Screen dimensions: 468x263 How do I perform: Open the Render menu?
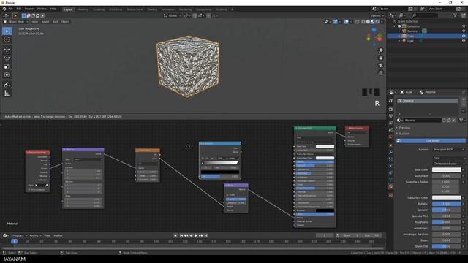click(29, 9)
